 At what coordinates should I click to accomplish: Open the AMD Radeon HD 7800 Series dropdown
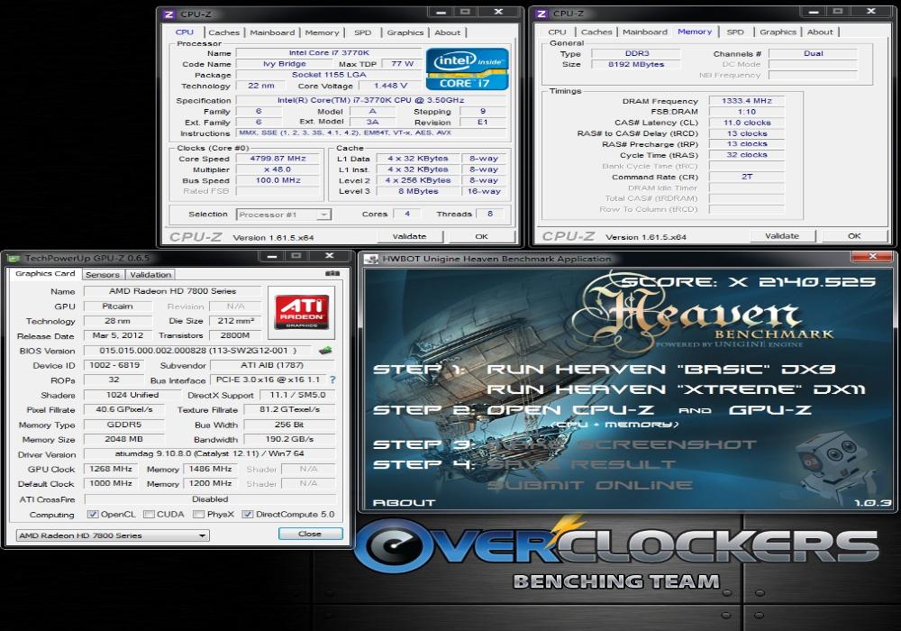pyautogui.click(x=113, y=535)
